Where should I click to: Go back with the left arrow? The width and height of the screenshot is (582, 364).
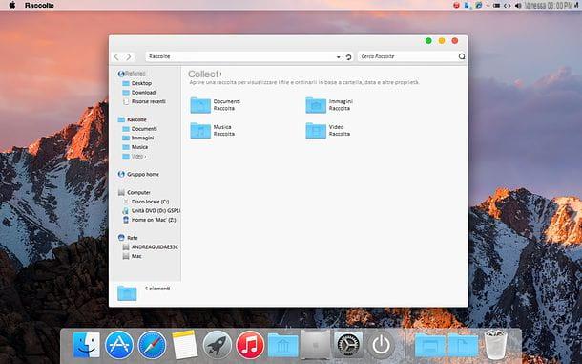[117, 56]
